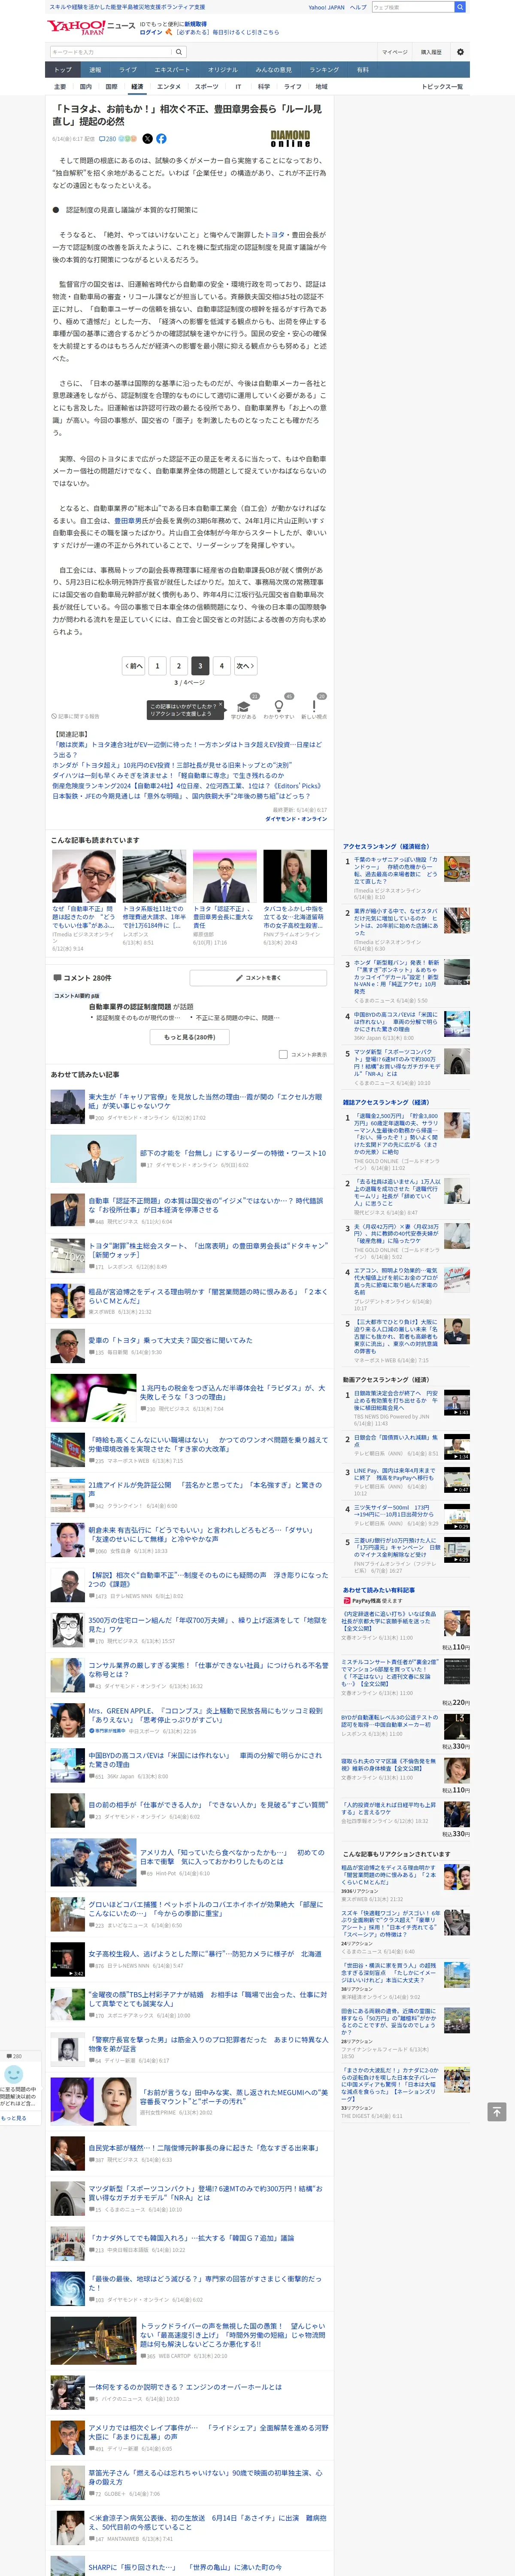Share the article on Facebook
Image resolution: width=515 pixels, height=2576 pixels.
(x=161, y=139)
